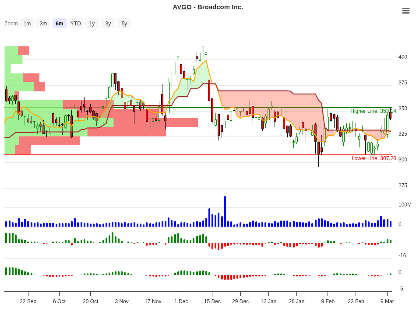Click the '15 Dec' date label
Image resolution: width=416 pixels, height=315 pixels.
[x=212, y=301]
